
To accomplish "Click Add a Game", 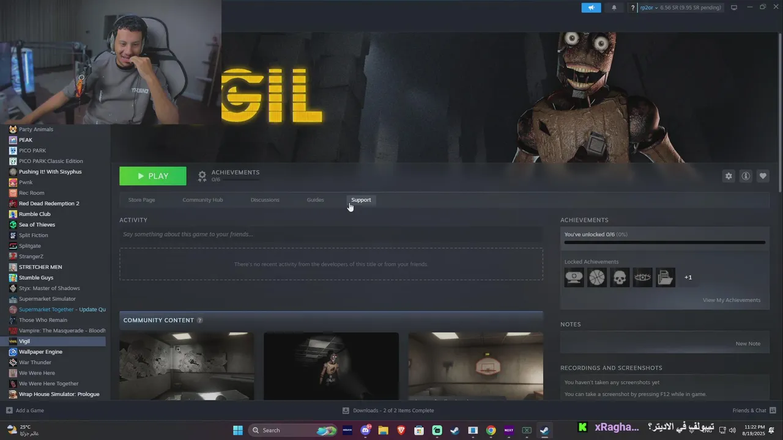I will (x=25, y=411).
